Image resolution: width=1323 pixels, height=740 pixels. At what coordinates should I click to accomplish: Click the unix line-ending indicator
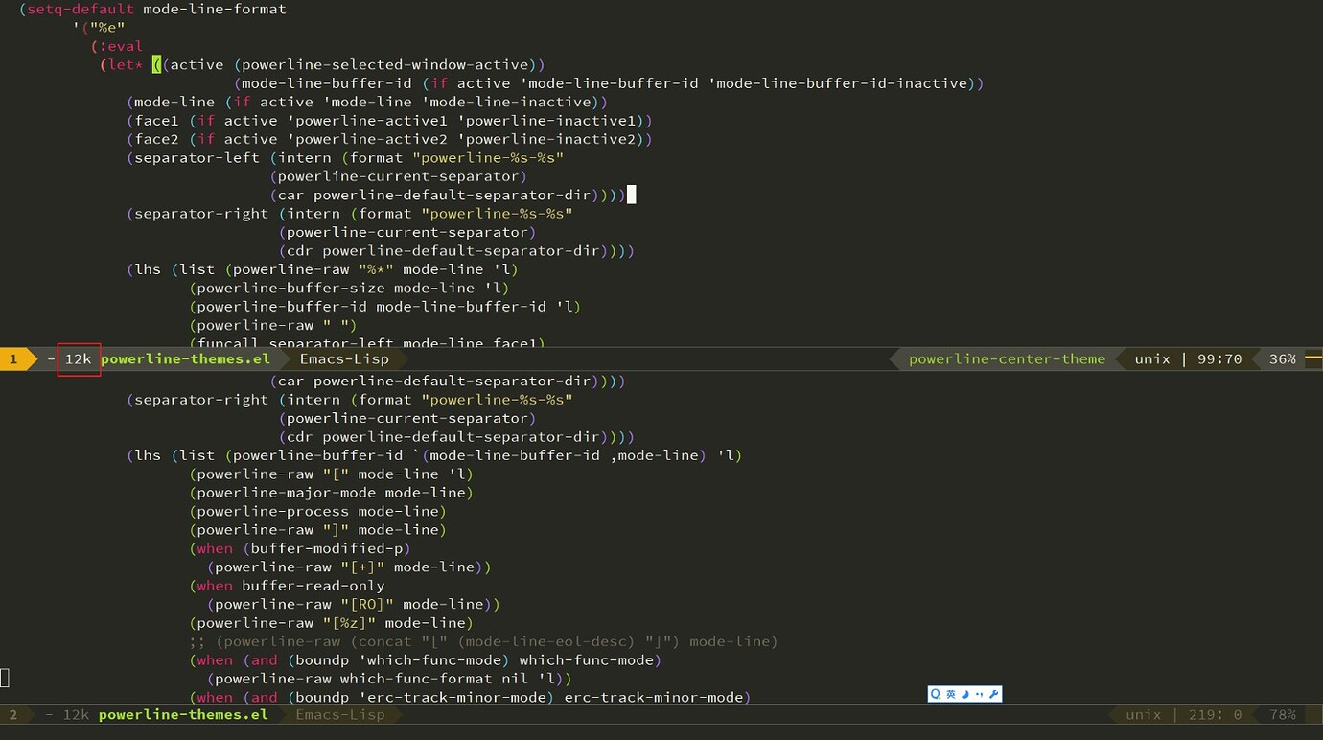pos(1151,358)
